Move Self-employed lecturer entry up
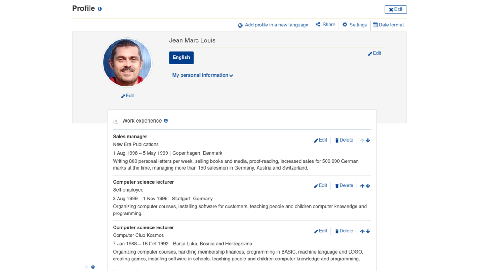Image resolution: width=479 pixels, height=271 pixels. (362, 186)
